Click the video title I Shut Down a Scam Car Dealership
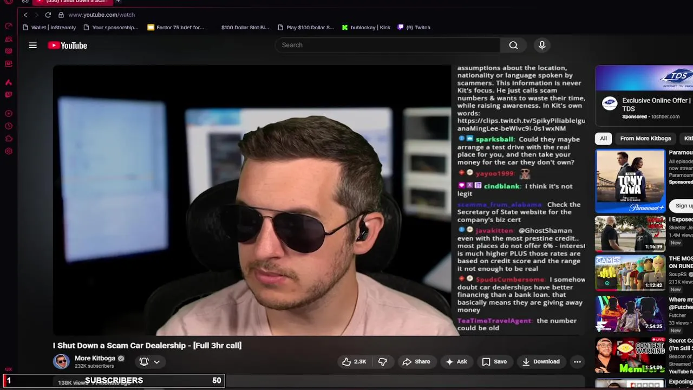Viewport: 693px width, 390px height. [x=147, y=345]
